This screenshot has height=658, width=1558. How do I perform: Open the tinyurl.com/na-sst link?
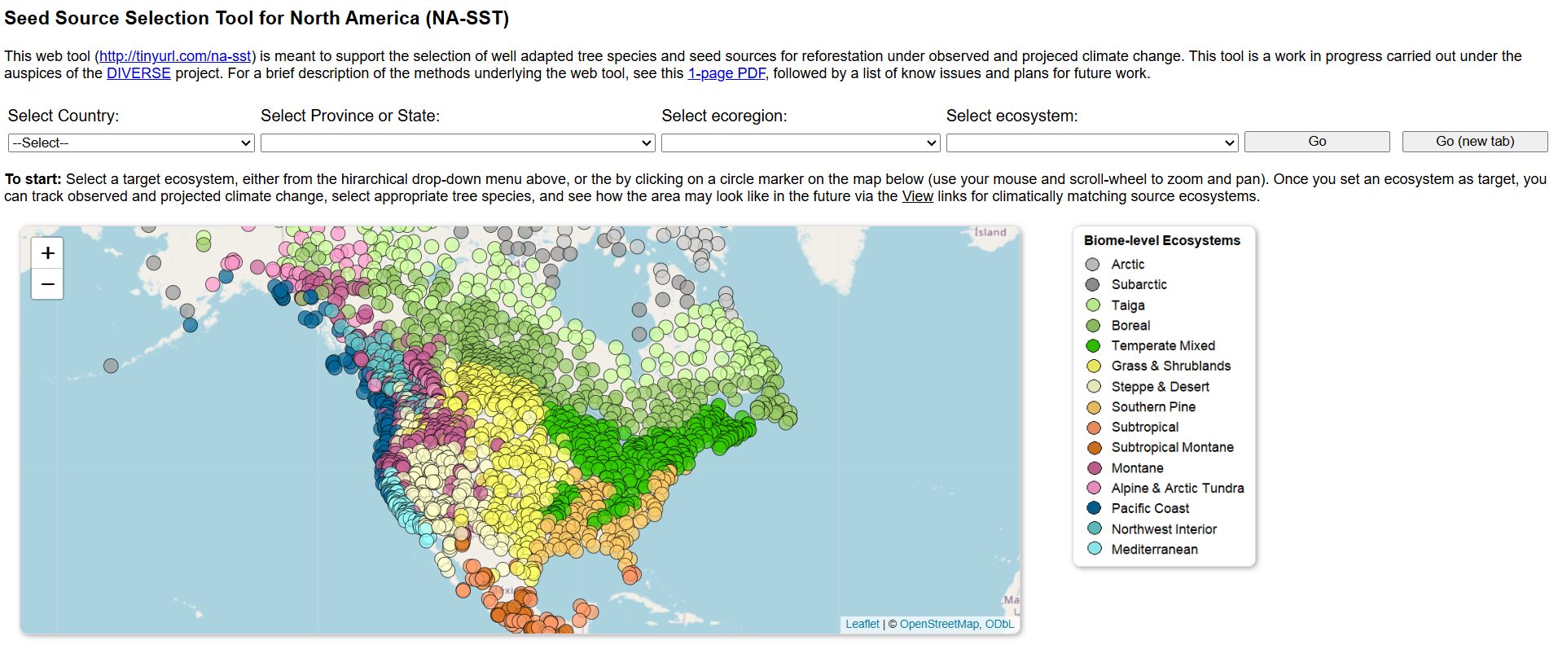point(175,56)
